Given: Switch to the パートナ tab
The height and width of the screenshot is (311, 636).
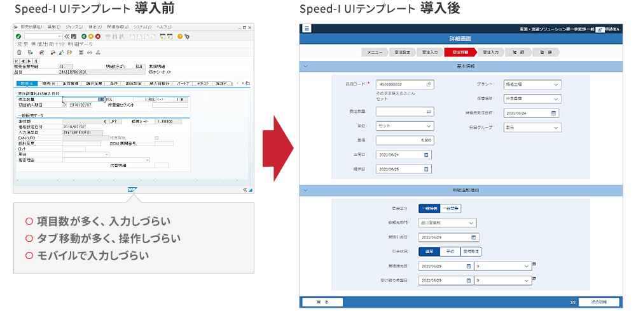Looking at the screenshot, I should [x=182, y=83].
